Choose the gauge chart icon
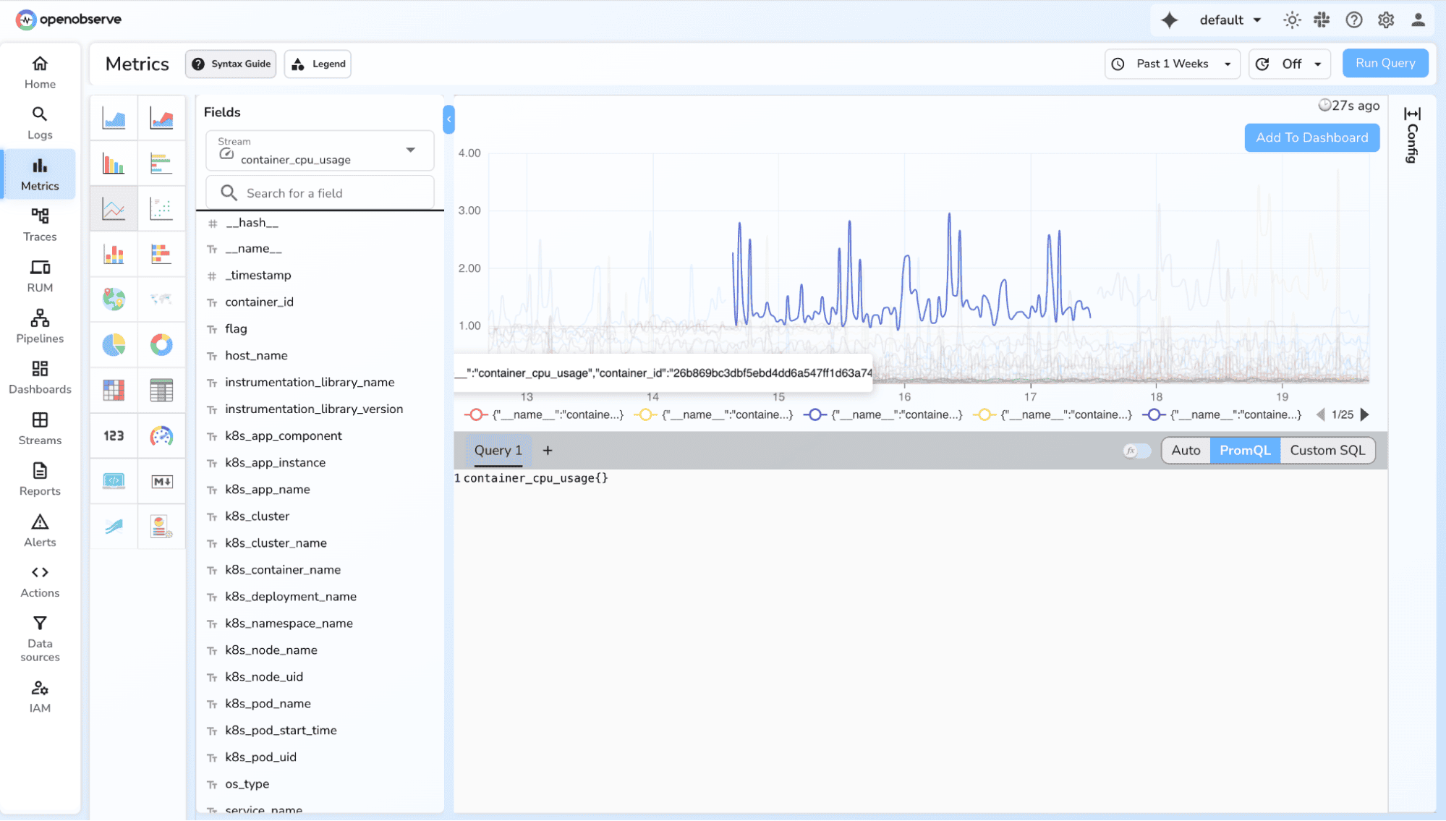The height and width of the screenshot is (821, 1446). [161, 436]
